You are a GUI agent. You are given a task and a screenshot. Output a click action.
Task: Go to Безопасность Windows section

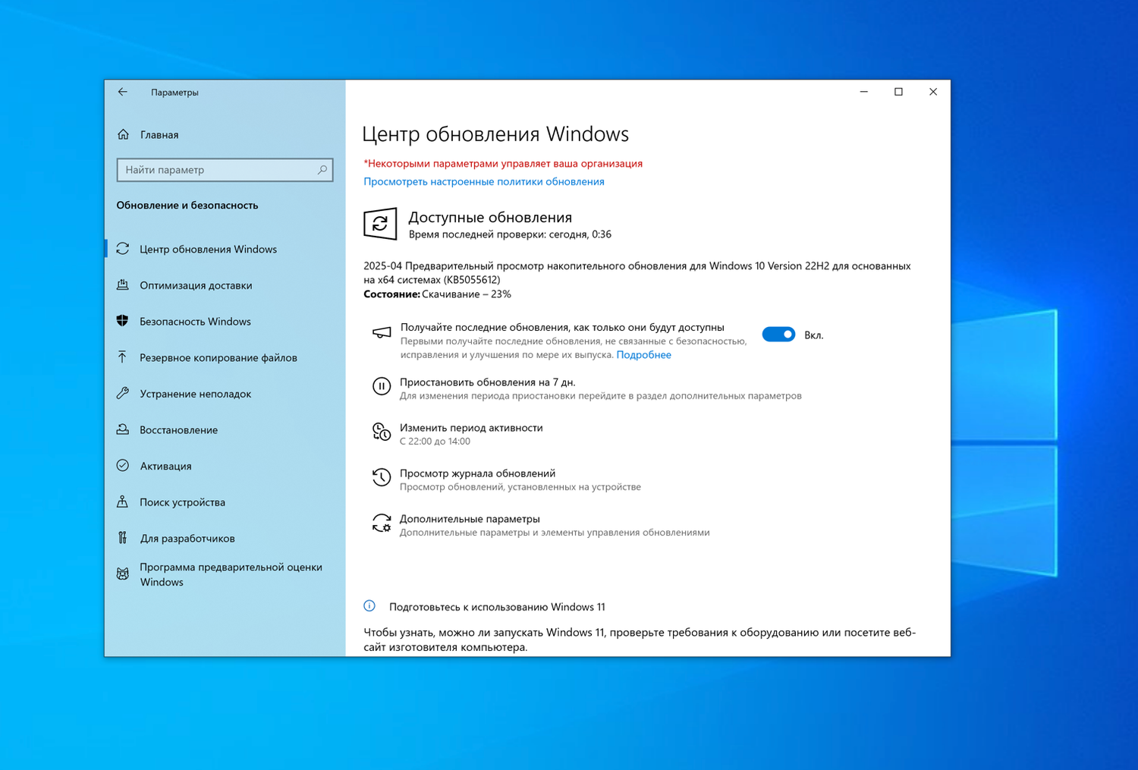pyautogui.click(x=195, y=322)
